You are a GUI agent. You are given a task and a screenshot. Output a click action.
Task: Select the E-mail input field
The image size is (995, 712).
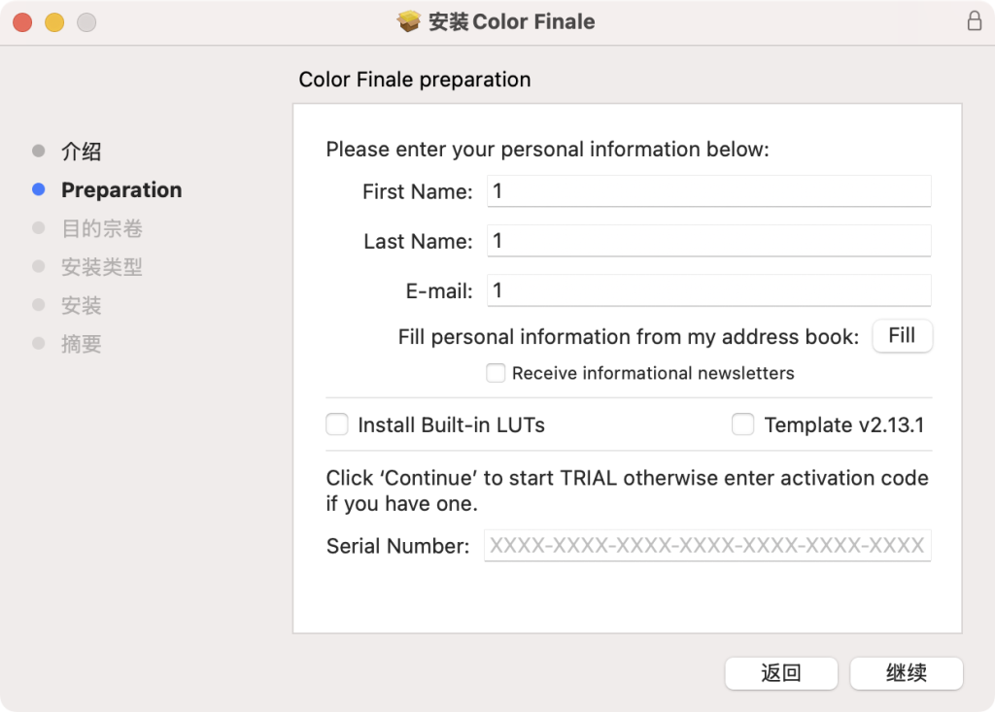coord(708,290)
